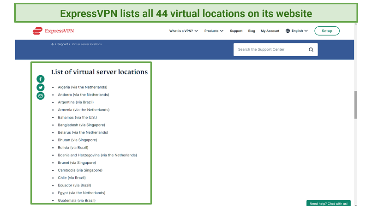Screen dimensions: 372x209
Task: Select Belarus (via the Netherlands) entry
Action: [83, 132]
